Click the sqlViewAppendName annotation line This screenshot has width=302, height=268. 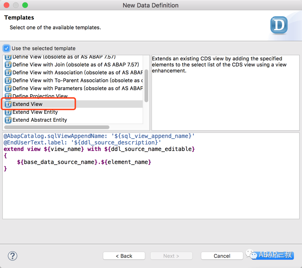click(99, 136)
